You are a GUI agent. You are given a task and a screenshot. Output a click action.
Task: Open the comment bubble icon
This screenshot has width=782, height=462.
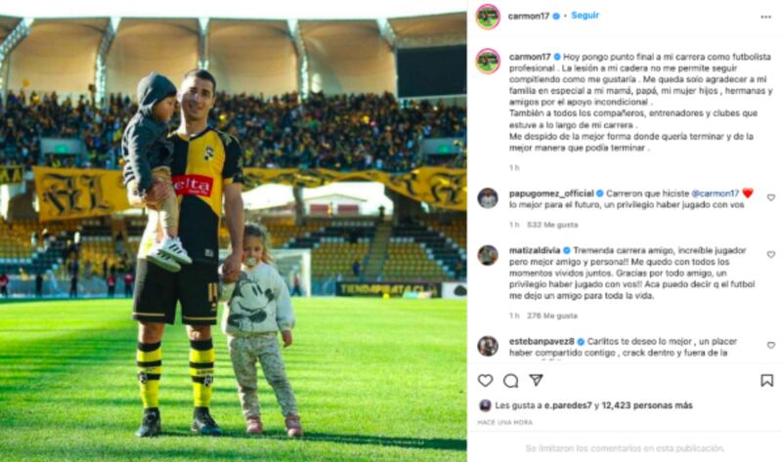click(x=510, y=381)
